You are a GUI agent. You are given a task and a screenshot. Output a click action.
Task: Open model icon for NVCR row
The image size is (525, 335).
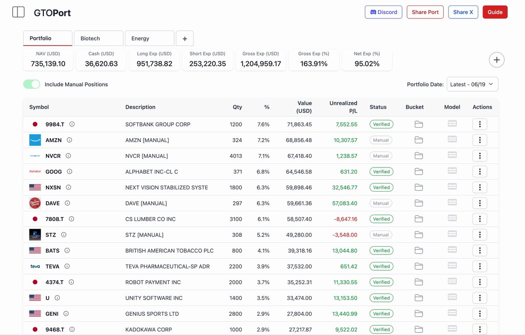point(452,155)
